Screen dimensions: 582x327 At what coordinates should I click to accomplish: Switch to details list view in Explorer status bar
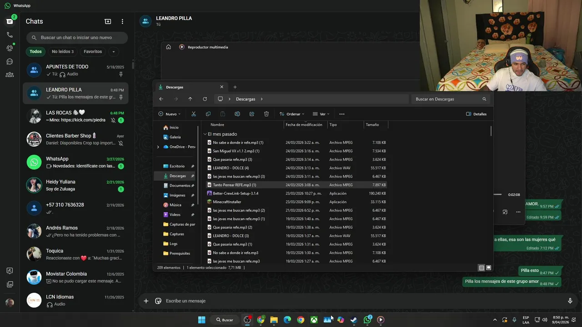tap(482, 268)
